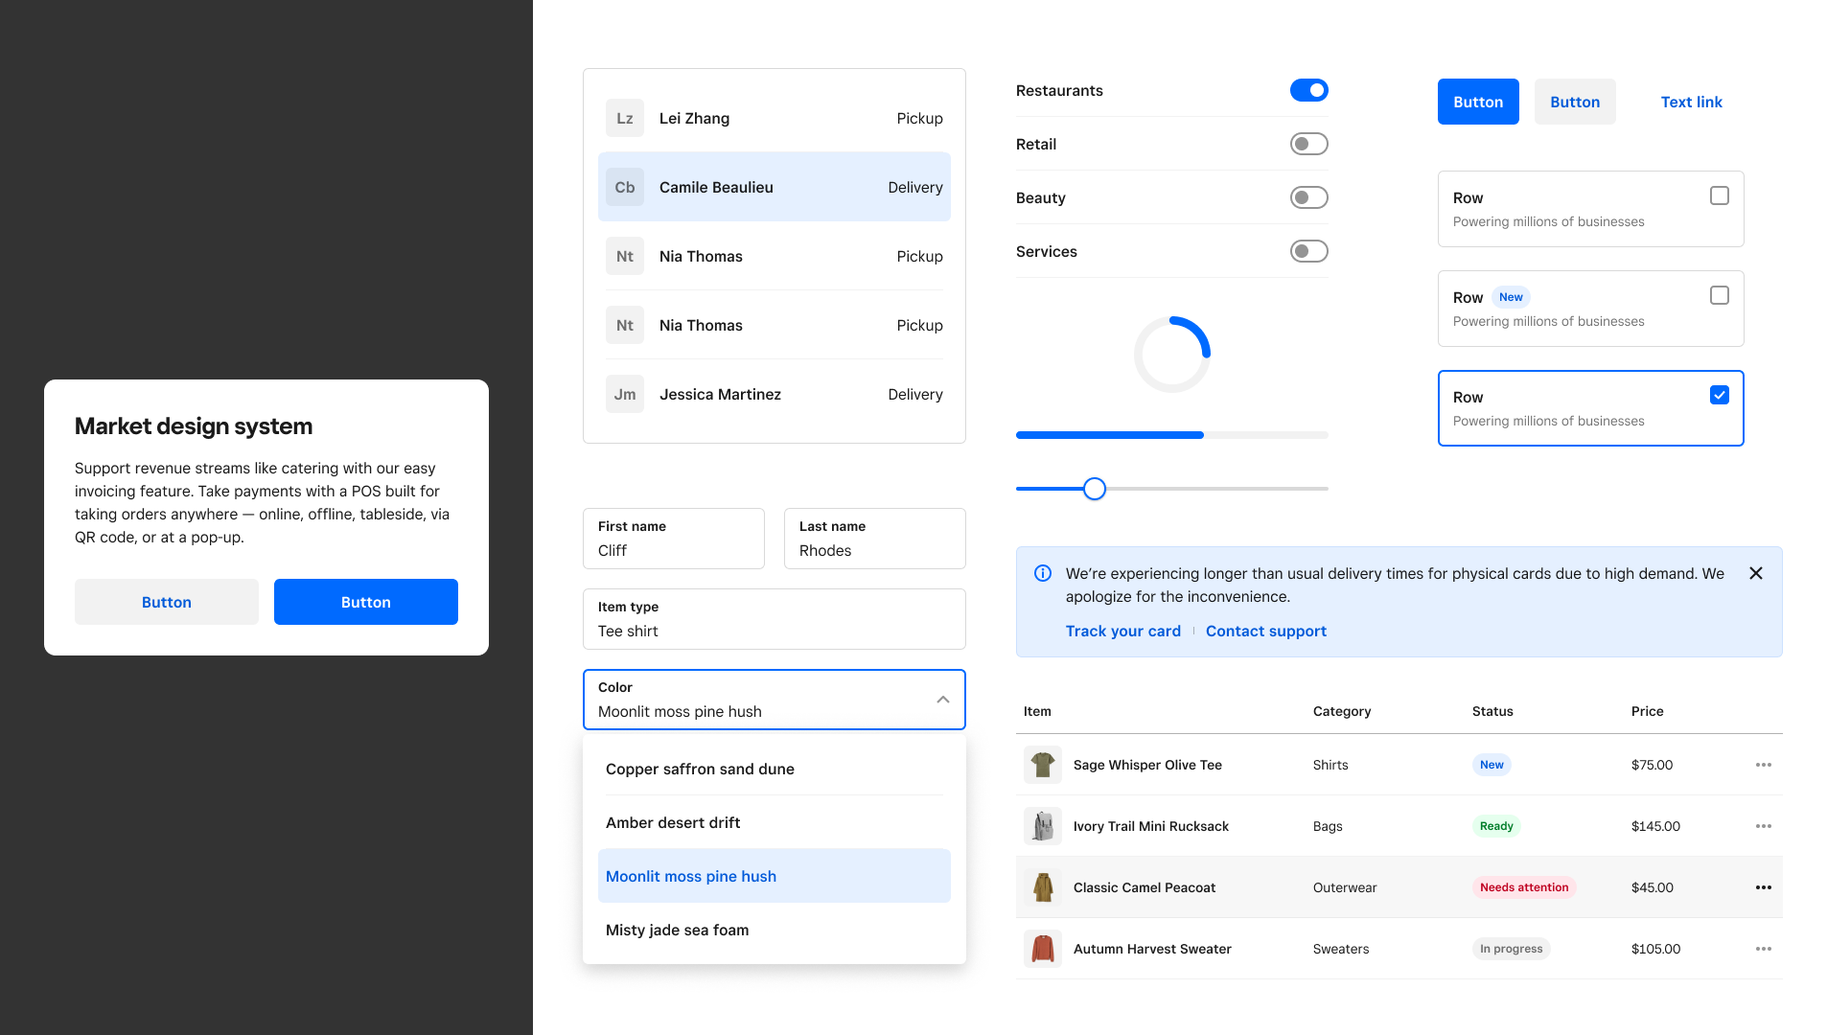Click the Lei Zhang avatar icon

(624, 118)
